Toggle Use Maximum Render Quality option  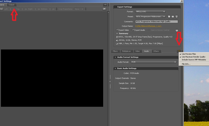pos(193,57)
